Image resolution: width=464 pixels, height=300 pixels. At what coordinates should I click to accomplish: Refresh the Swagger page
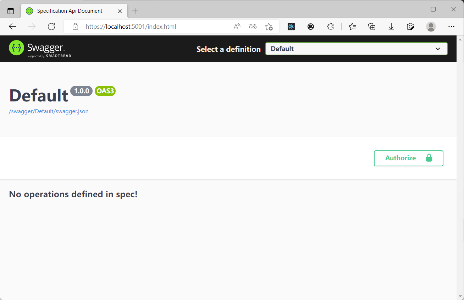coord(51,27)
